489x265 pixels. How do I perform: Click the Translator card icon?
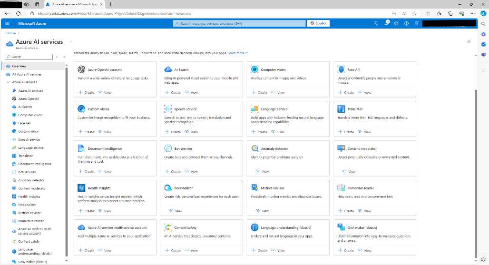(341, 109)
